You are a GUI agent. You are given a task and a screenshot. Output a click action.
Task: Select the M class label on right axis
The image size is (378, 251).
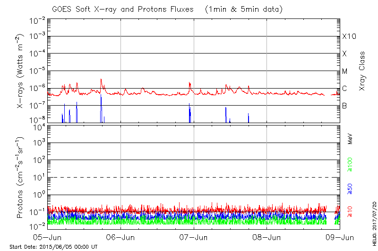click(x=345, y=72)
